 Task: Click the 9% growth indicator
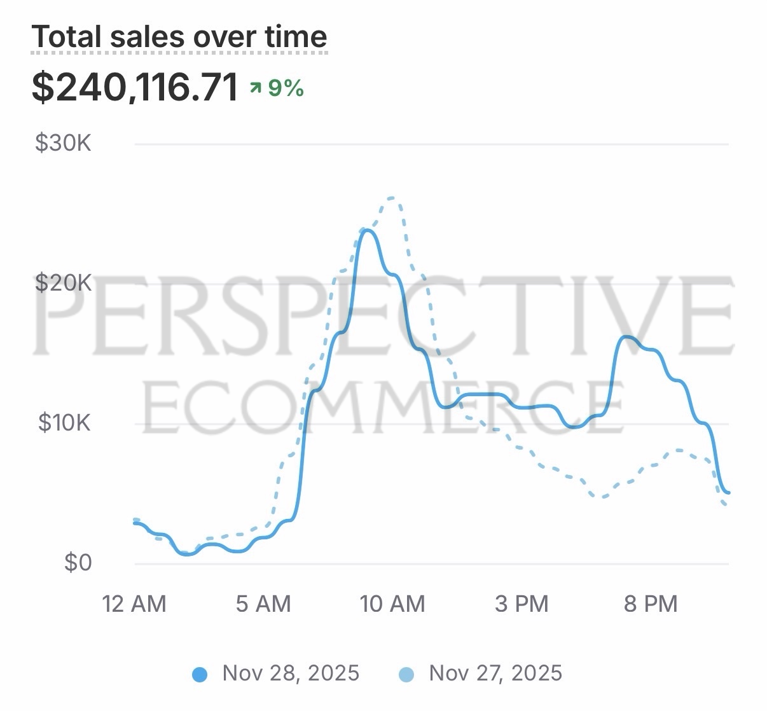coord(286,88)
